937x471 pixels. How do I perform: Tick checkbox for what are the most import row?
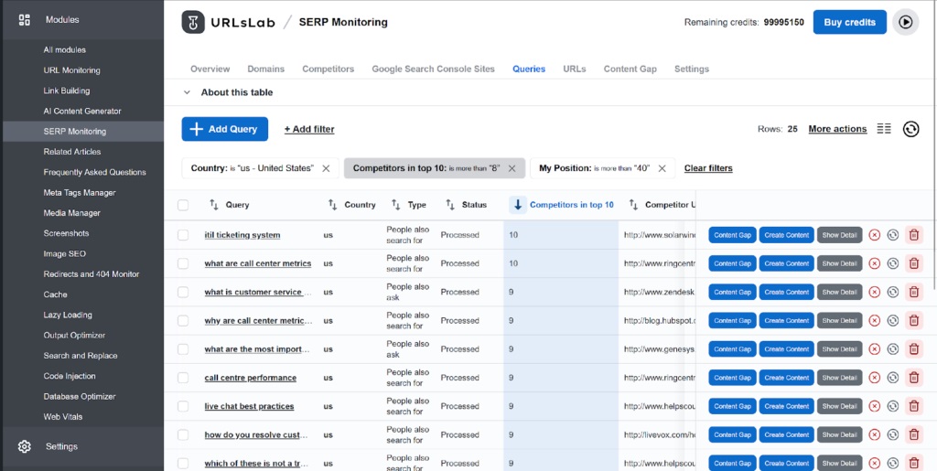point(183,349)
